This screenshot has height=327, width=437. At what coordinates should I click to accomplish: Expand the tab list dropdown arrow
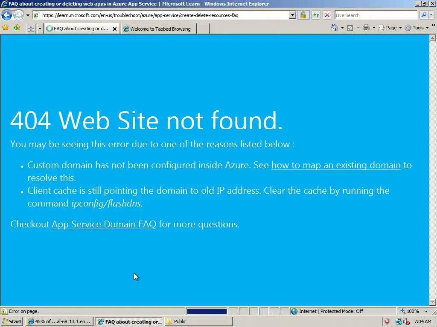(x=40, y=29)
